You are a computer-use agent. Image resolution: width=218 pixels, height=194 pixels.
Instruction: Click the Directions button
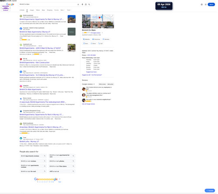(97, 39)
